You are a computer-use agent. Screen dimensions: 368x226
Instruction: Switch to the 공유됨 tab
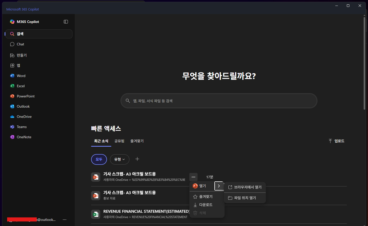pyautogui.click(x=119, y=141)
